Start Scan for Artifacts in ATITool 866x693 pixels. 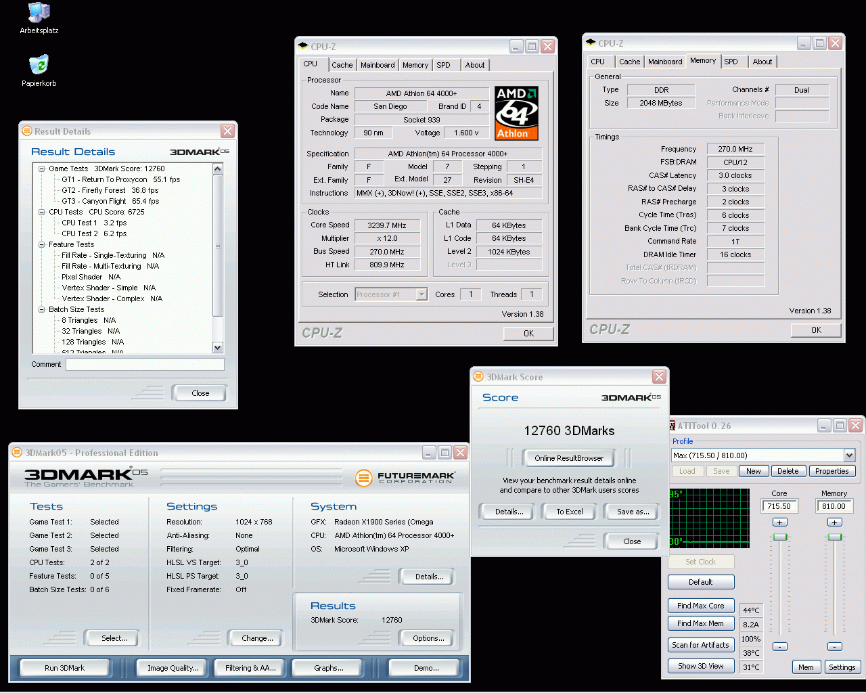701,645
